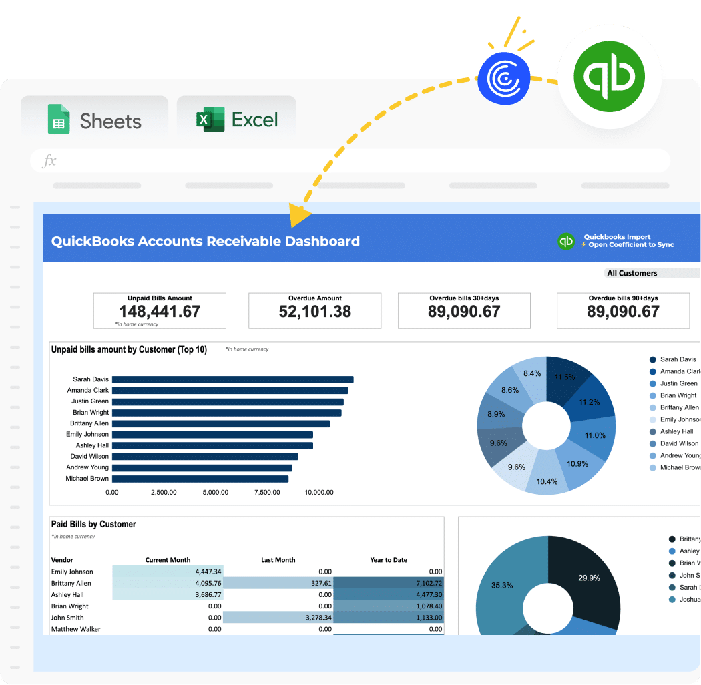Click the Brian Wright label on the bar chart

point(91,412)
